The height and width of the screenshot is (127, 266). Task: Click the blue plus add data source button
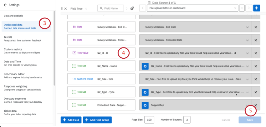[257, 8]
